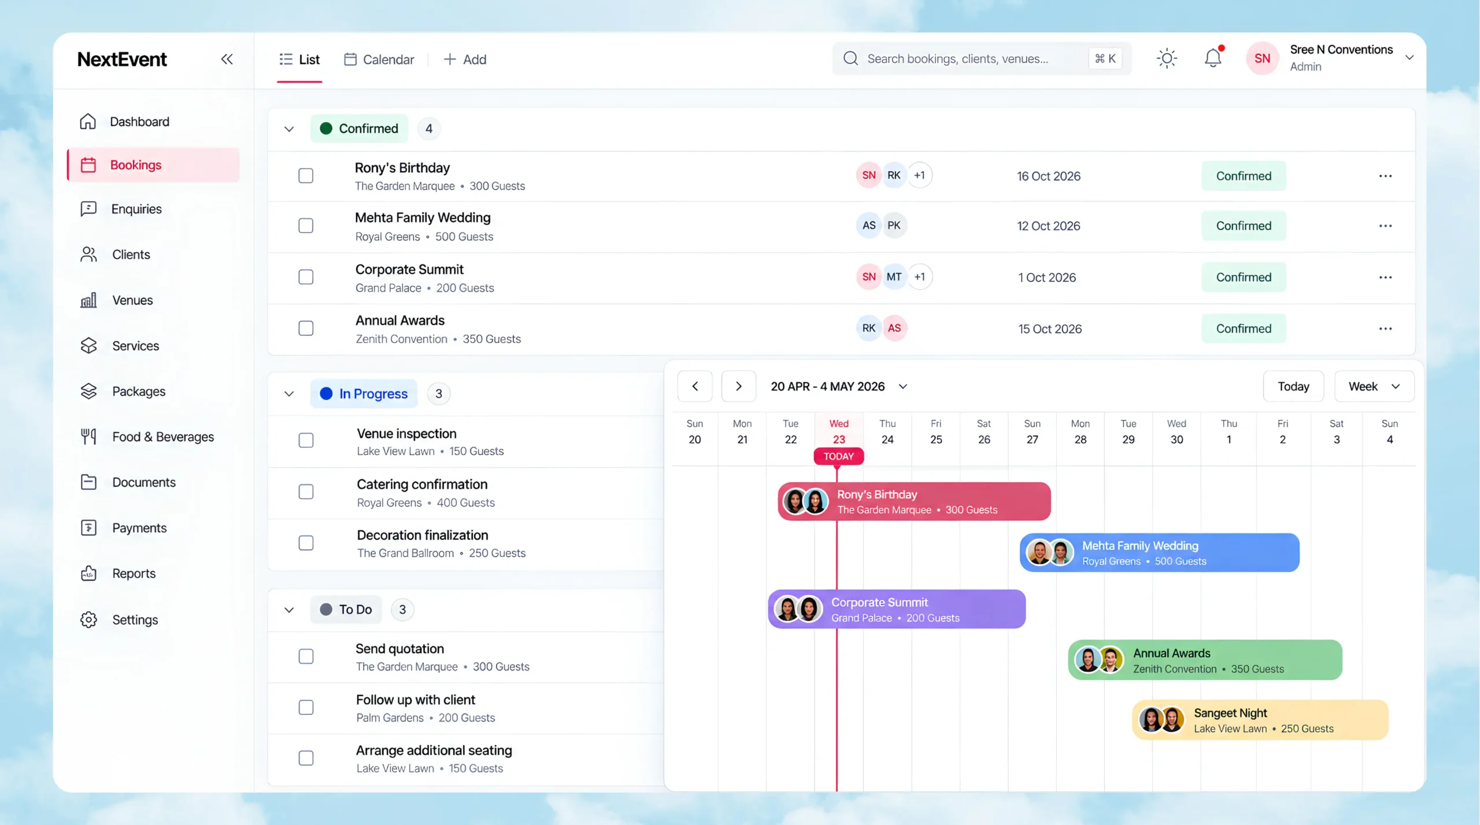1480x825 pixels.
Task: Collapse the To Do group
Action: (289, 610)
